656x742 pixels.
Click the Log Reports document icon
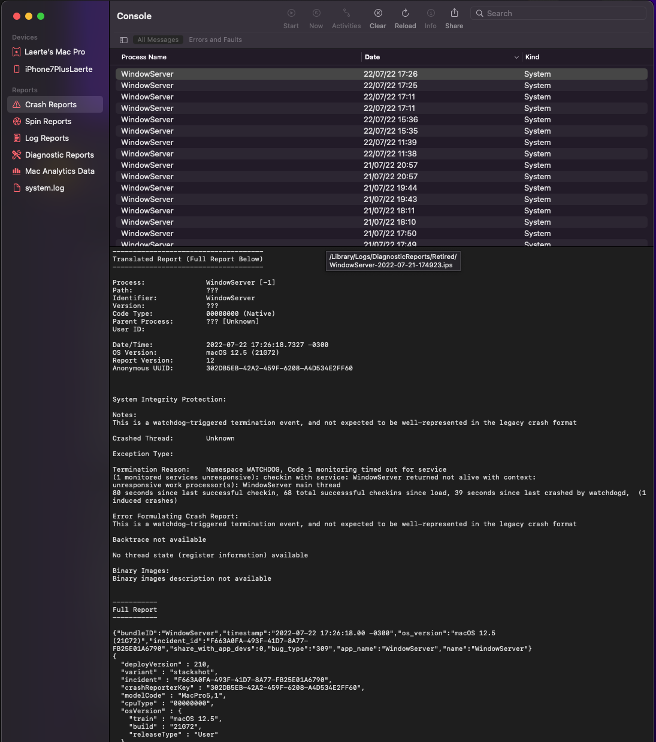(x=17, y=138)
